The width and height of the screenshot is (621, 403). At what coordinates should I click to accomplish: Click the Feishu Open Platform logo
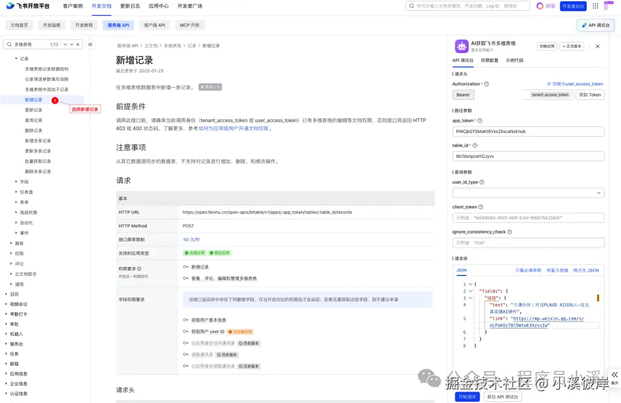(28, 6)
